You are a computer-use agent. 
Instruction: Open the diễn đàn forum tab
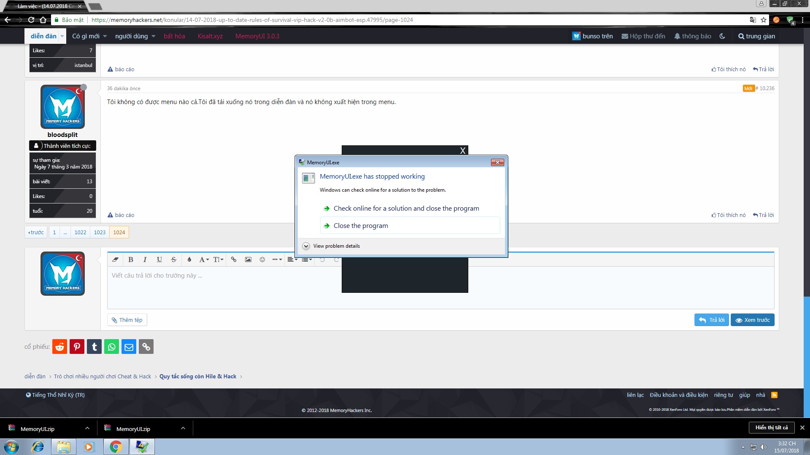43,36
